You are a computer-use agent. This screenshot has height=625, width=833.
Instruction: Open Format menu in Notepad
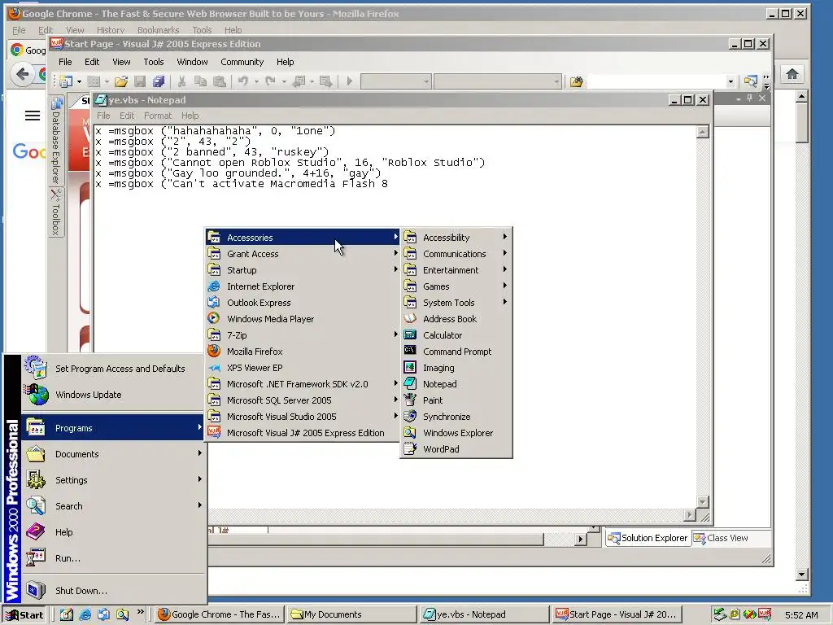tap(158, 116)
